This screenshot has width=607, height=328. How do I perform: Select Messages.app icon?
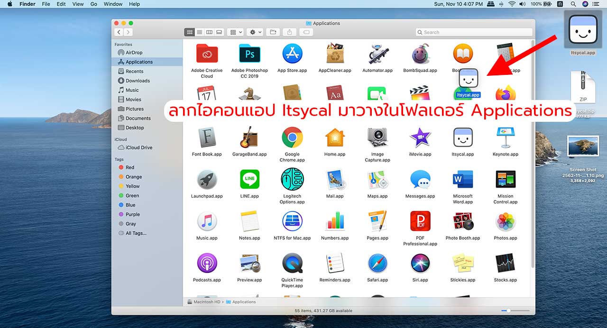click(420, 180)
